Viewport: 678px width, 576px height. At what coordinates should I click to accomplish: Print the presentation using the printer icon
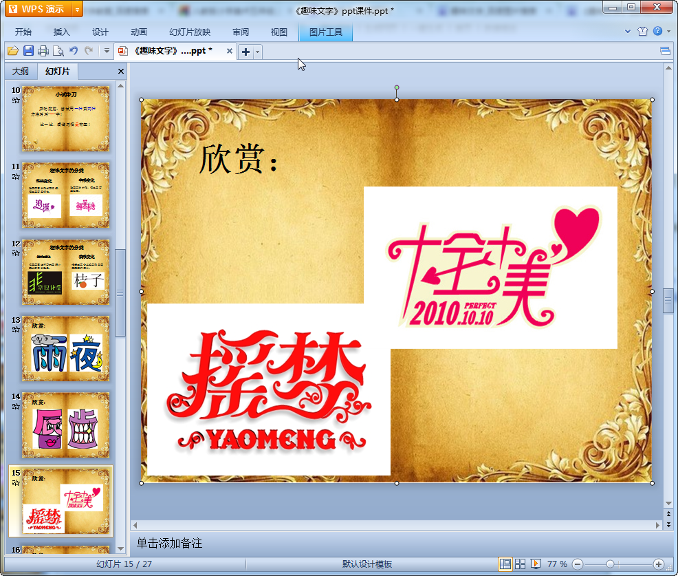43,51
